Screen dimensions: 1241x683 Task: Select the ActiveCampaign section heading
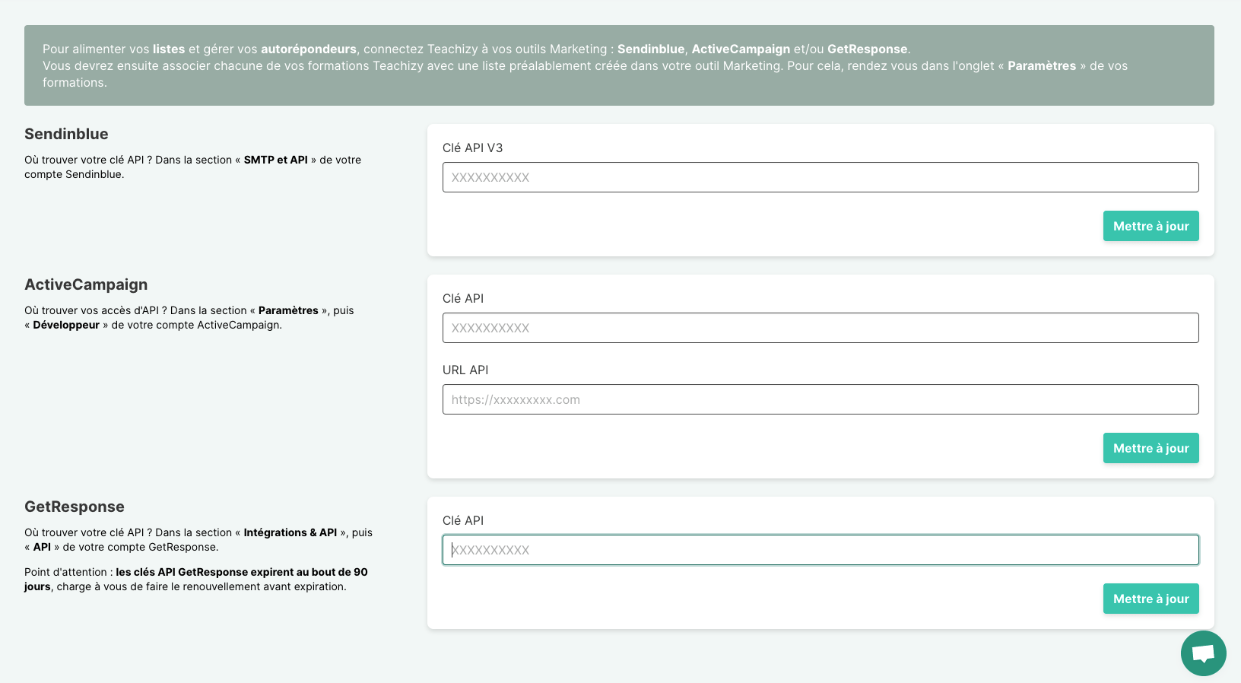coord(86,284)
